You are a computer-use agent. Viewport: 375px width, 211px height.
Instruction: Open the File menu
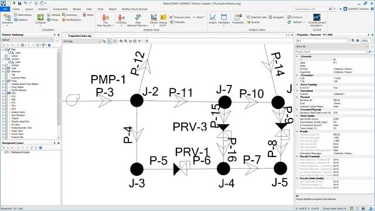coord(5,9)
